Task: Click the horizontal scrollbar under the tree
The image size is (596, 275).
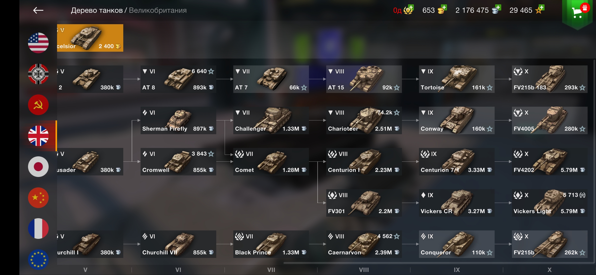Action: pos(438,263)
